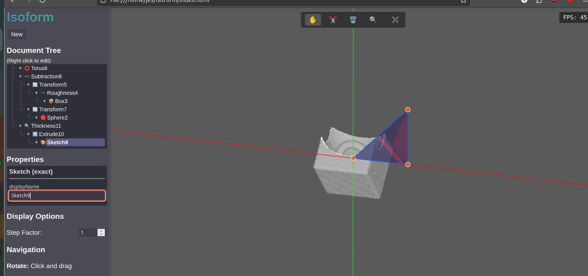Increase Step Factor with up arrow
This screenshot has width=588, height=276.
pyautogui.click(x=101, y=231)
